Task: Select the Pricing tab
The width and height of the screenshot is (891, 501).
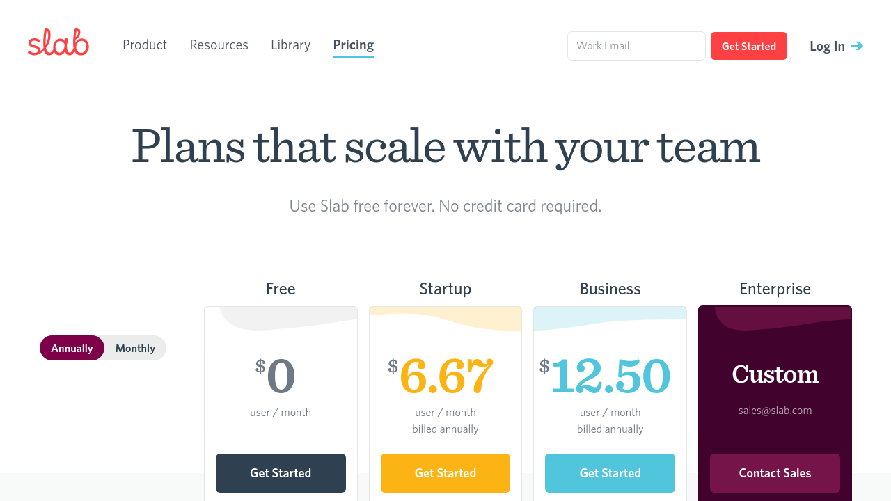Action: [353, 45]
